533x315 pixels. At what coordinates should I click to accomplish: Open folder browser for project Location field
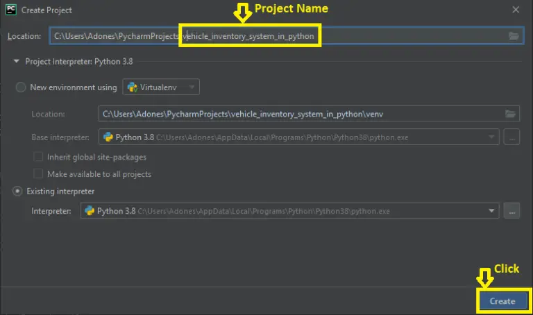pyautogui.click(x=514, y=35)
